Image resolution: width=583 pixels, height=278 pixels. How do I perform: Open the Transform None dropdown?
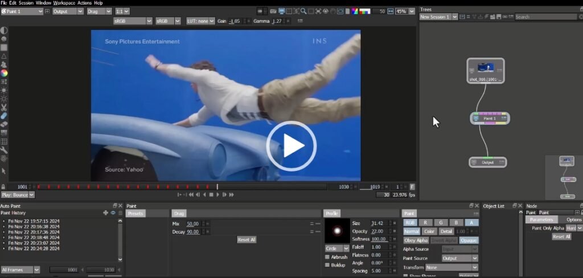pos(451,267)
